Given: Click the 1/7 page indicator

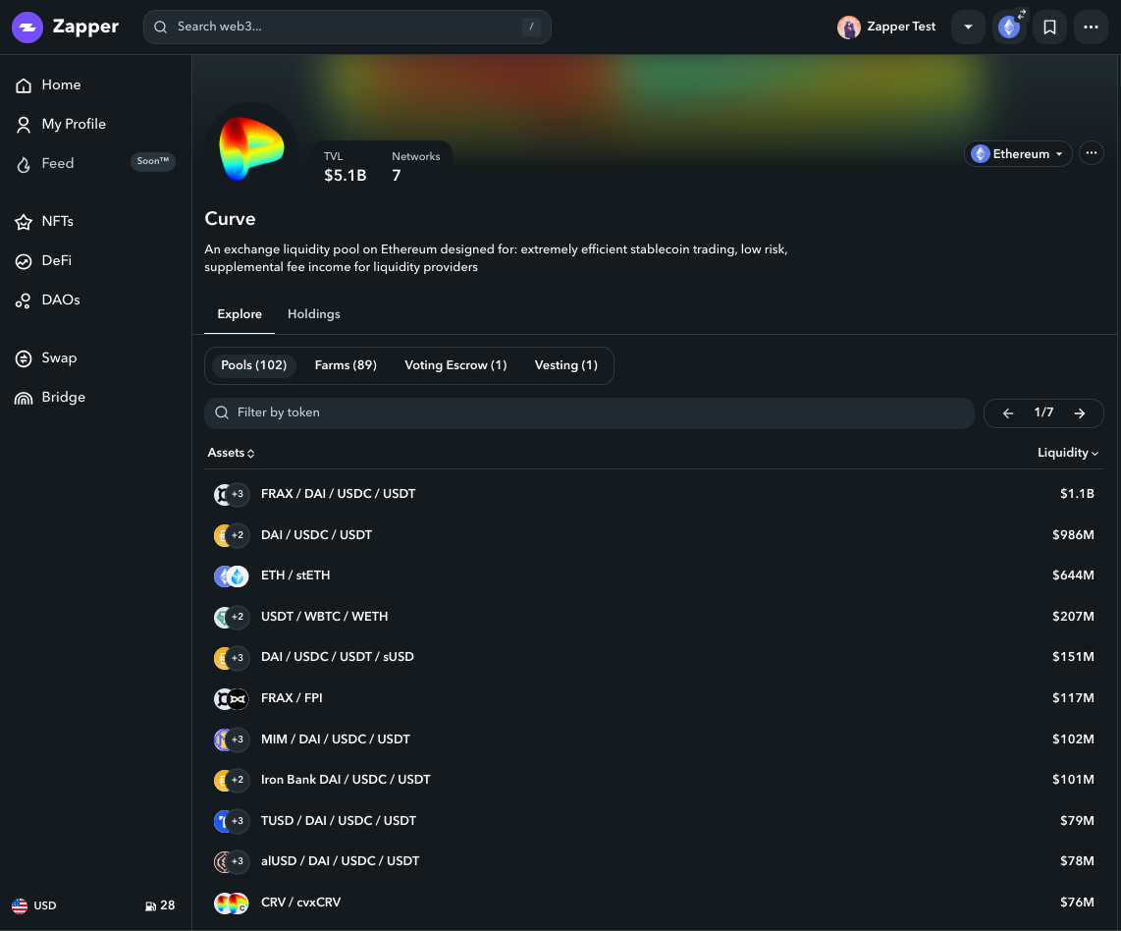Looking at the screenshot, I should click(1043, 412).
